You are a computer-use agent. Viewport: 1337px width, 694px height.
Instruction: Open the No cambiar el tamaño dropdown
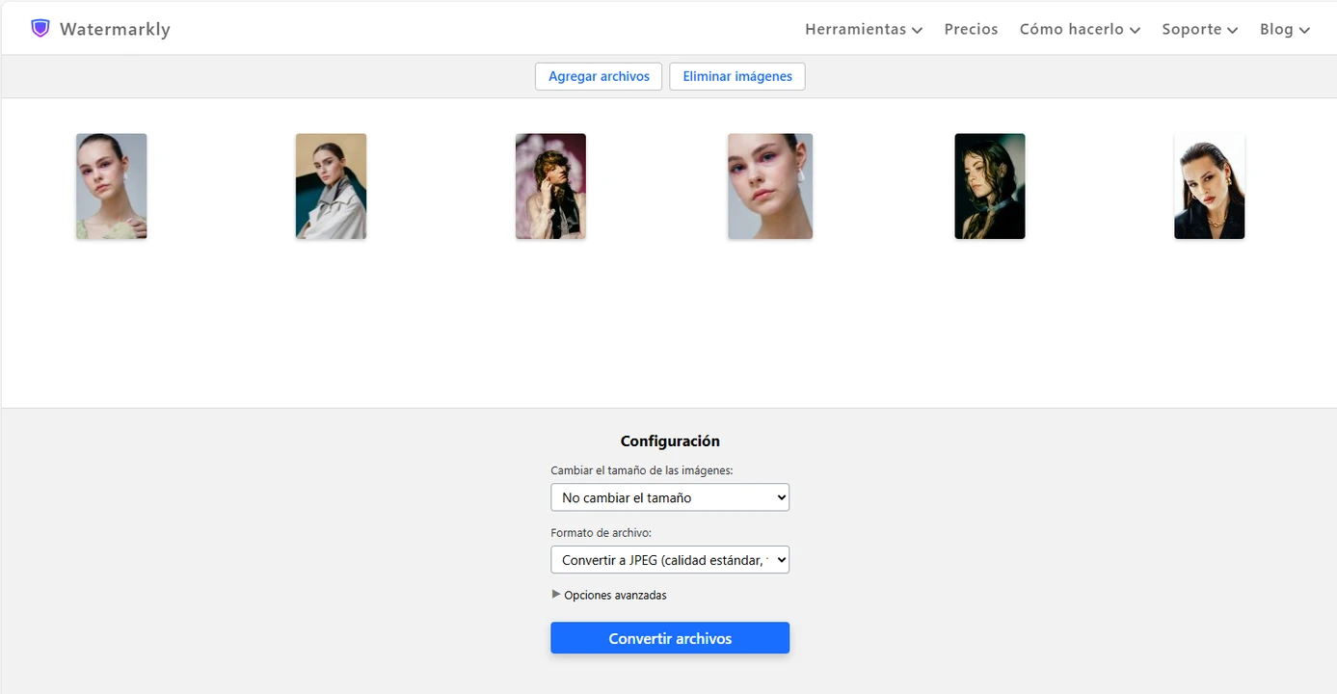(670, 497)
